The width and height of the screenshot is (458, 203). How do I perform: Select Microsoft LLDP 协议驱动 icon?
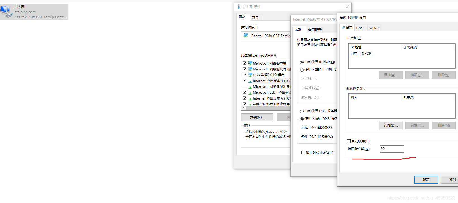click(250, 93)
